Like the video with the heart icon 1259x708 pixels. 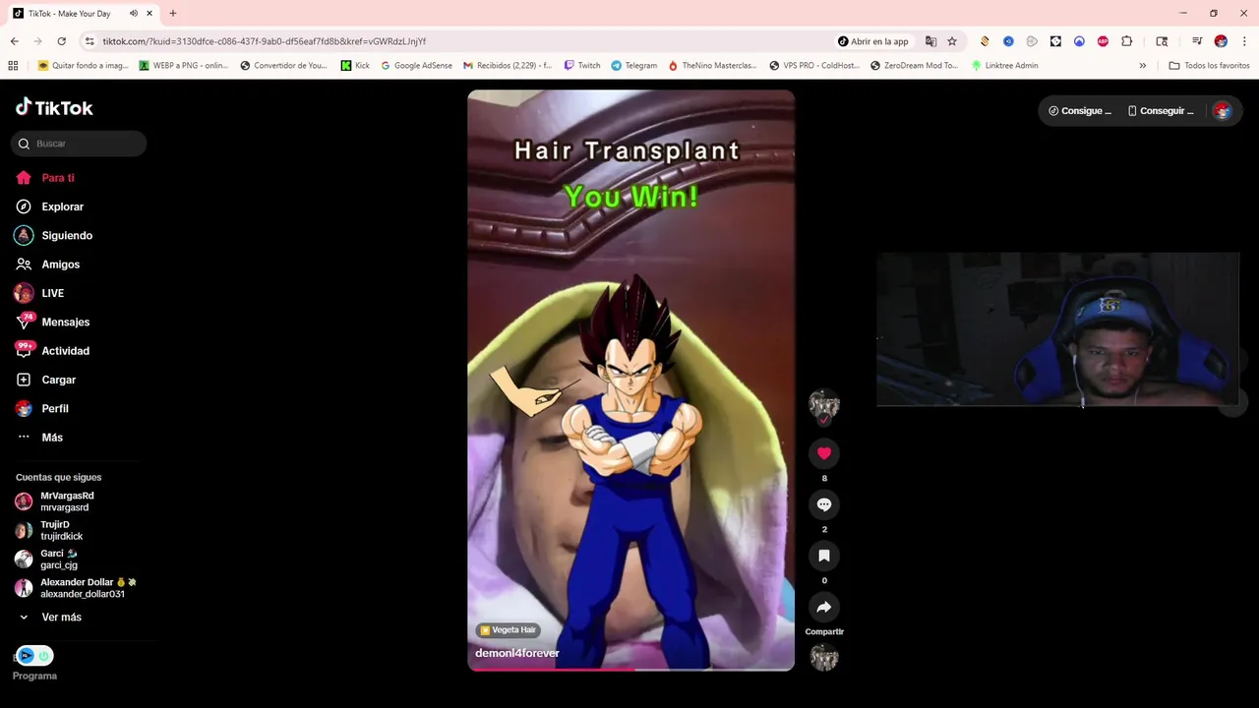pyautogui.click(x=824, y=453)
